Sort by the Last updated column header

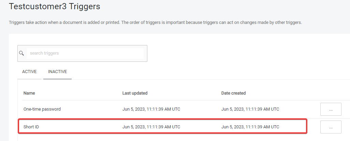pos(135,93)
